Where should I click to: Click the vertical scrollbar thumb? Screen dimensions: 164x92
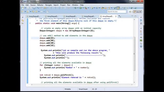(134, 54)
